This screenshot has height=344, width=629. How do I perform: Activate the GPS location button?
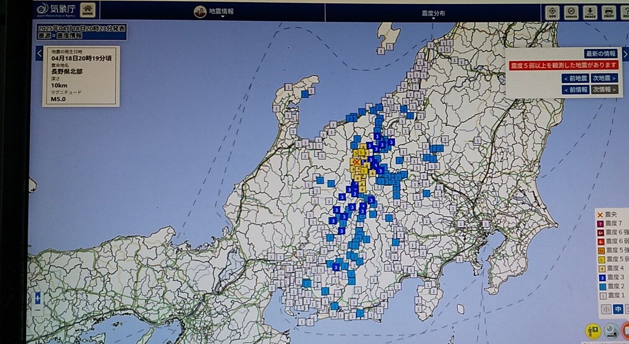(552, 13)
